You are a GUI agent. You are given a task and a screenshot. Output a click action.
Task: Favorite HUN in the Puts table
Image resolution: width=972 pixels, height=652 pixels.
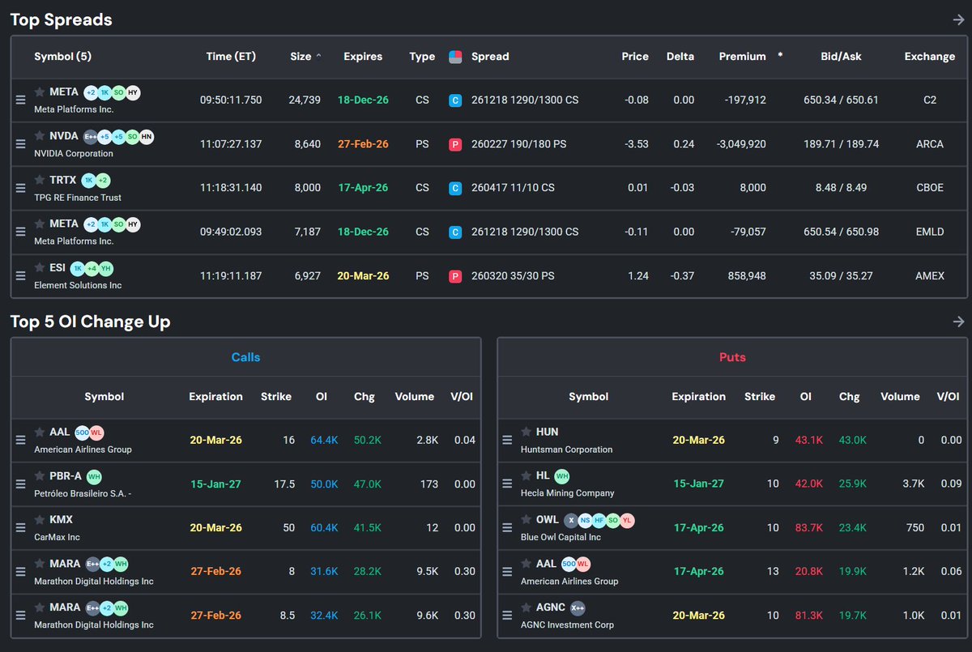tap(526, 432)
